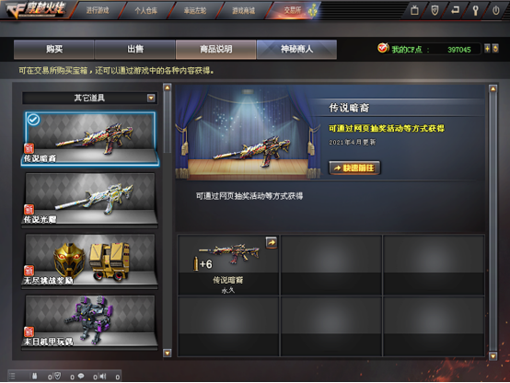Switch to the 购买 tab
This screenshot has height=383, width=510.
pos(54,49)
